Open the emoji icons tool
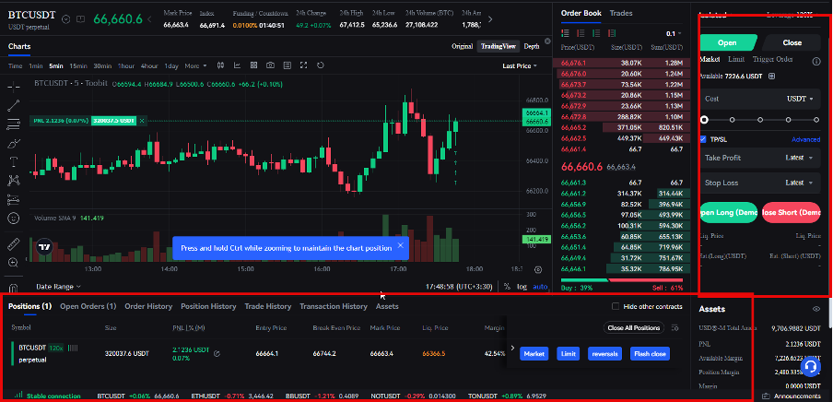Viewport: 833px width, 402px height. point(14,218)
